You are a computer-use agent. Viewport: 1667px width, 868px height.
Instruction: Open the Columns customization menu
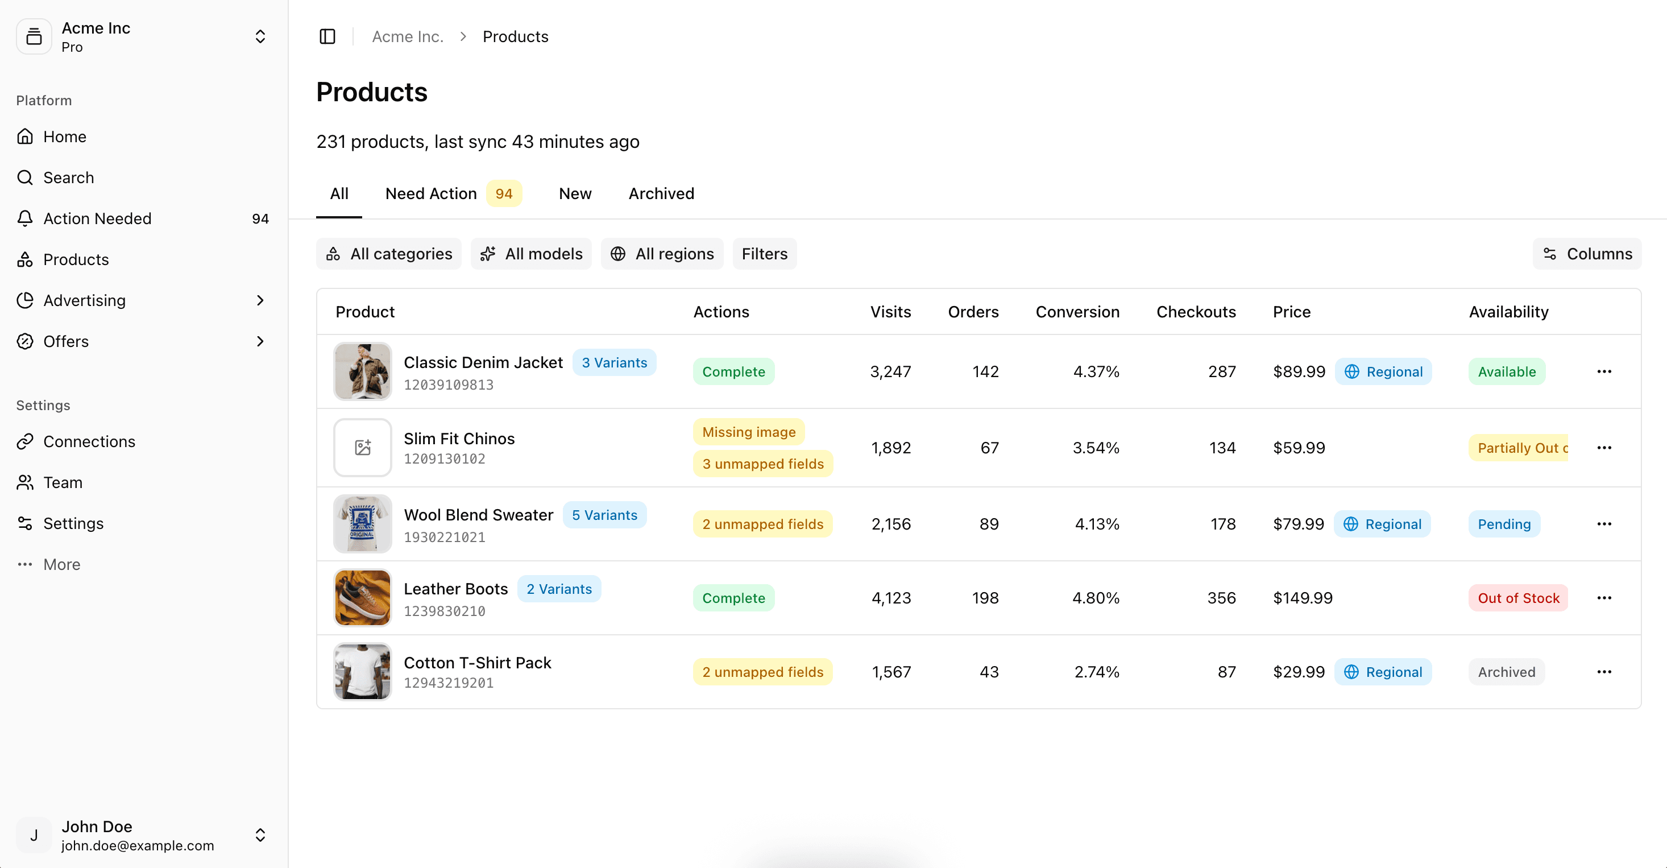tap(1587, 253)
